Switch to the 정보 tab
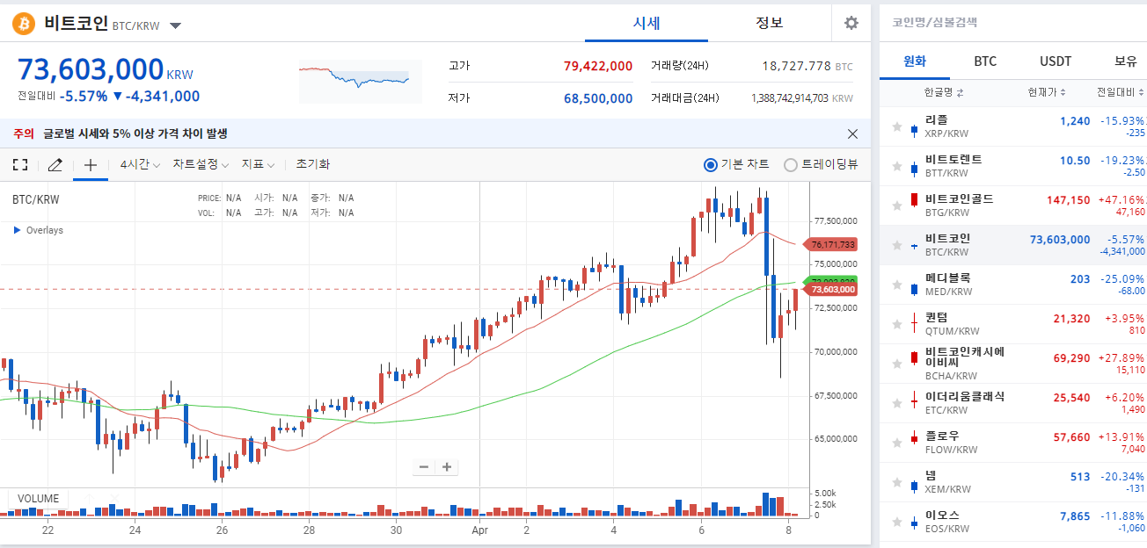1147x548 pixels. point(770,23)
